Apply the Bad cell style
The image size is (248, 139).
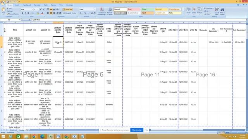click(134, 9)
